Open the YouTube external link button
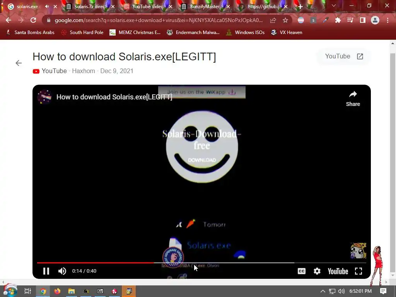Image resolution: width=396 pixels, height=297 pixels. pyautogui.click(x=344, y=56)
